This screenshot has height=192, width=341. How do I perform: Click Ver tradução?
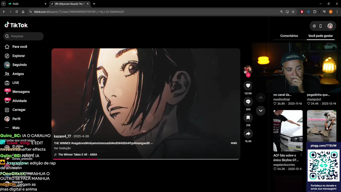pyautogui.click(x=62, y=148)
